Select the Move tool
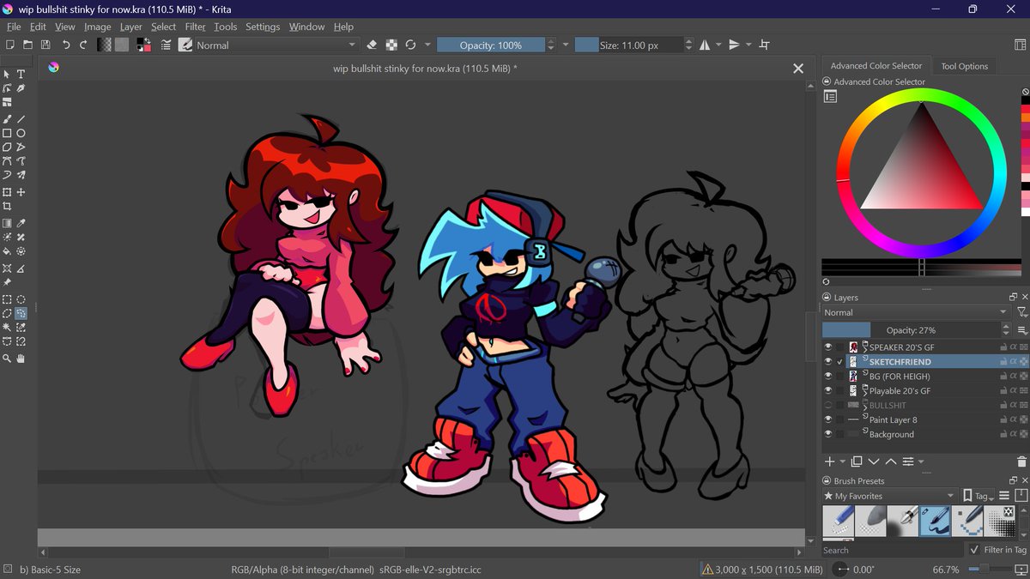The width and height of the screenshot is (1030, 579). [x=21, y=192]
